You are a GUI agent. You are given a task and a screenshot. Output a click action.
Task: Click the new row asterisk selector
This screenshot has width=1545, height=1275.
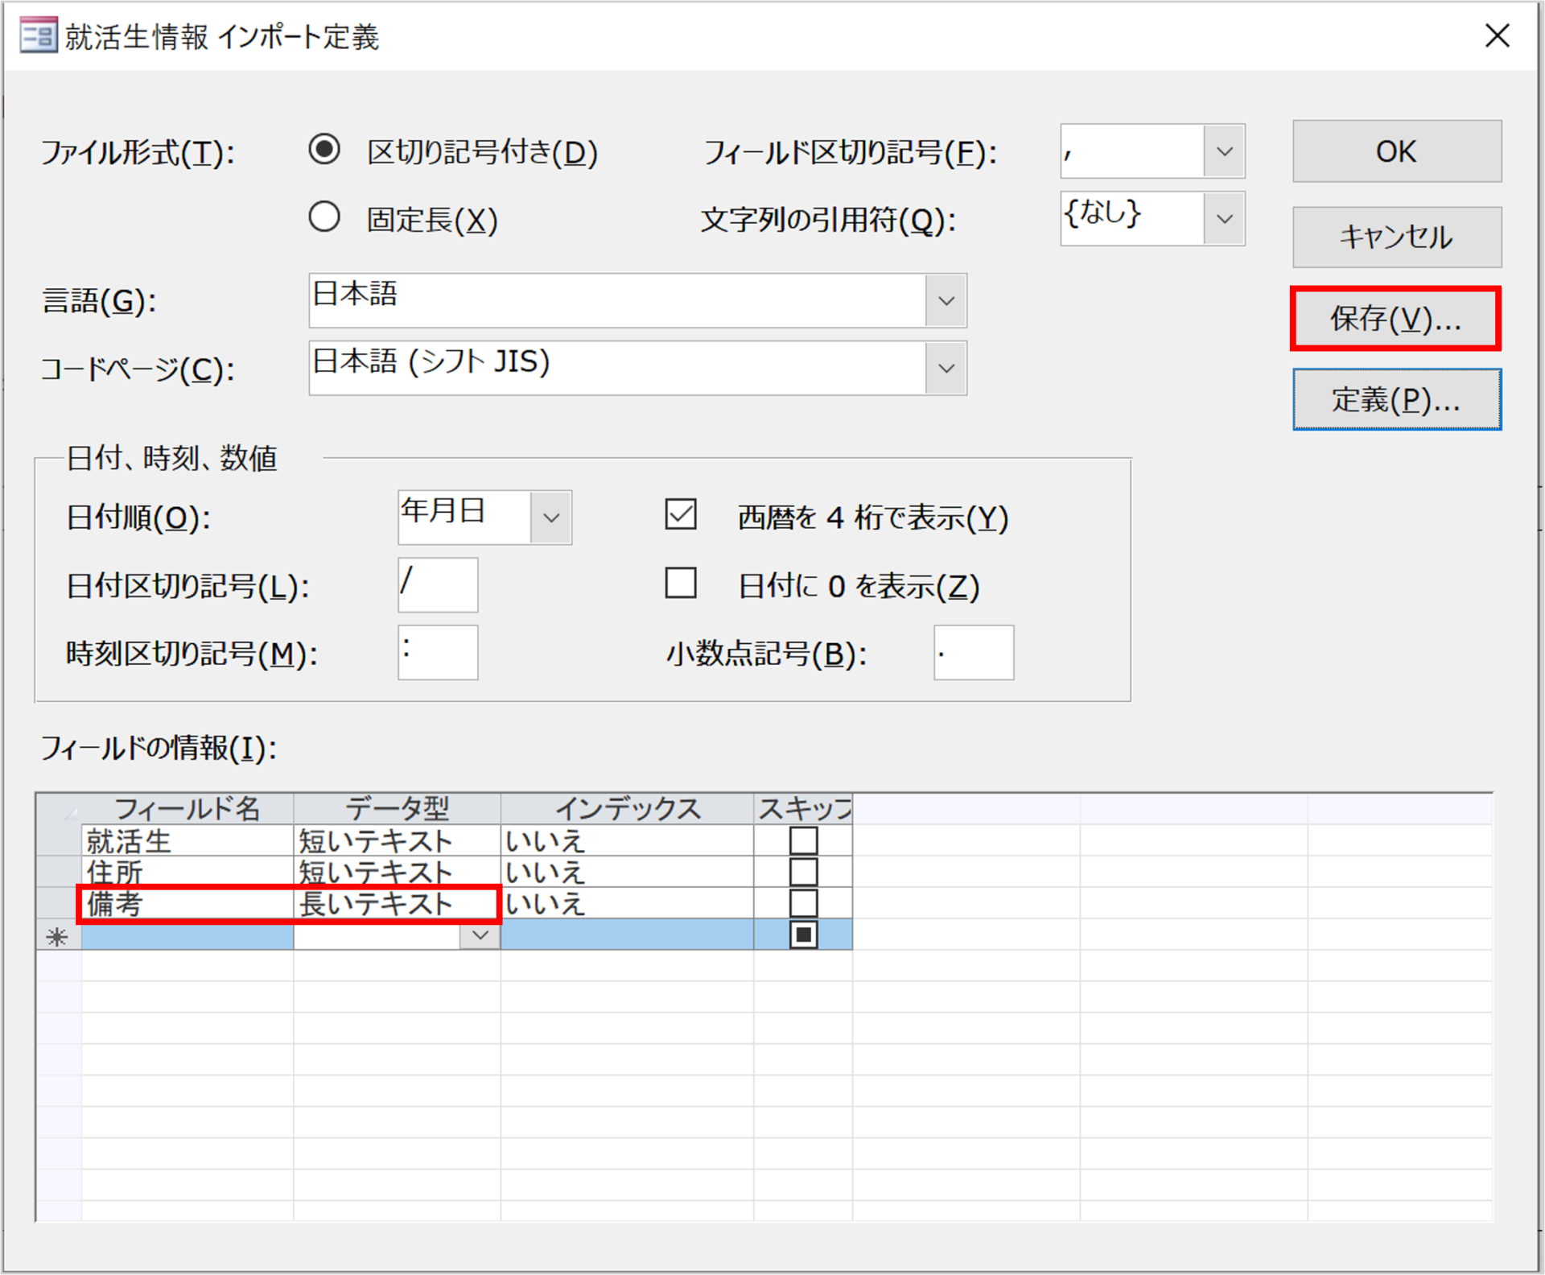click(59, 935)
